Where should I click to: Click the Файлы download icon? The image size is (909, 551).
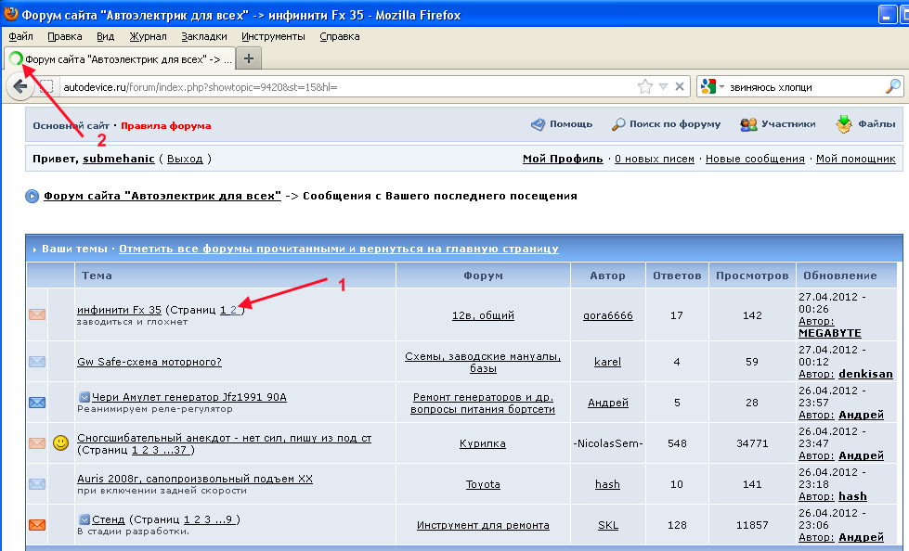pyautogui.click(x=844, y=123)
